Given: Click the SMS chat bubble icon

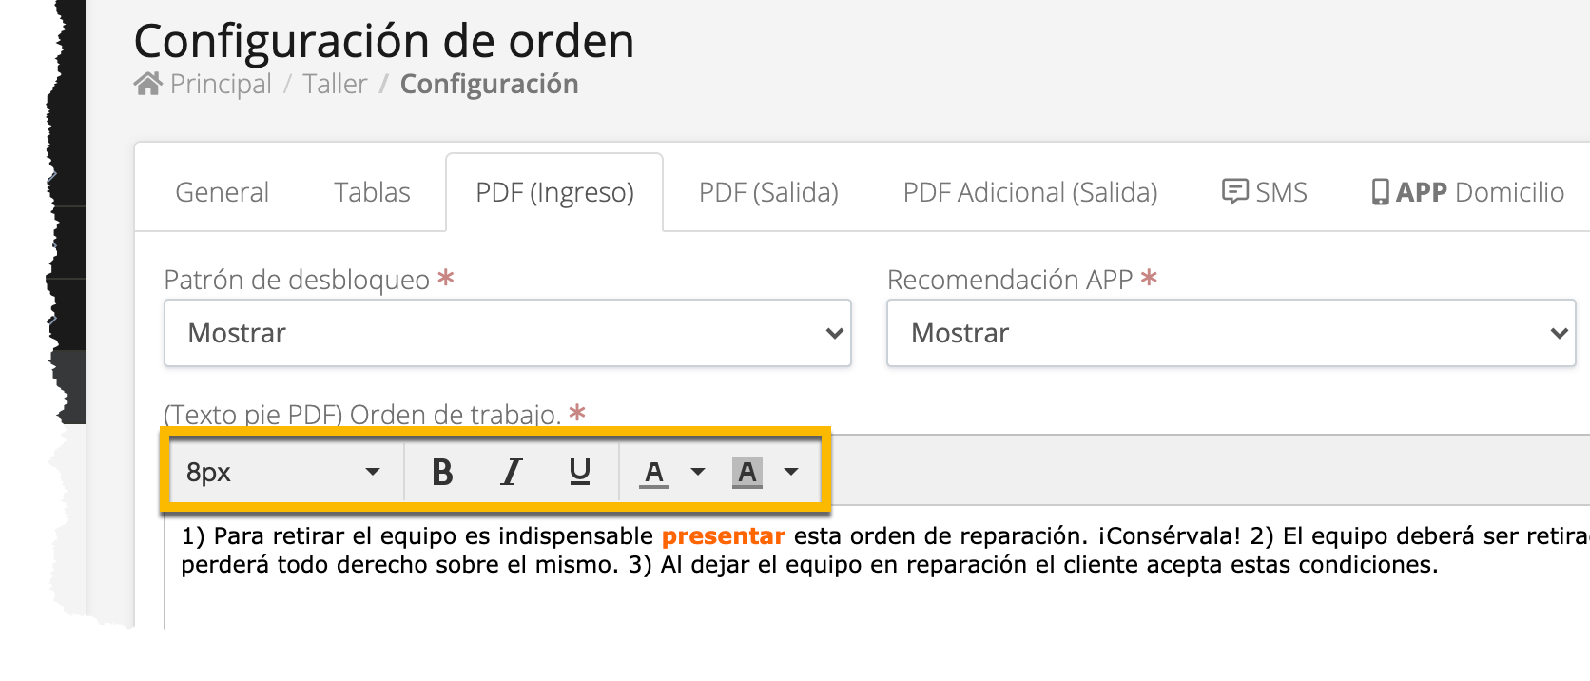Looking at the screenshot, I should click(x=1234, y=192).
